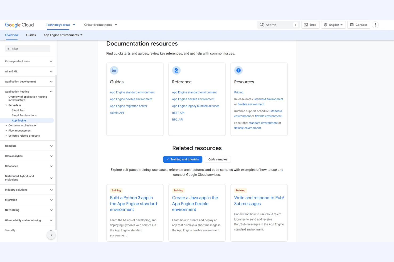Screen dimensions: 394x262
Task: Open the Shell terminal button
Action: (310, 25)
